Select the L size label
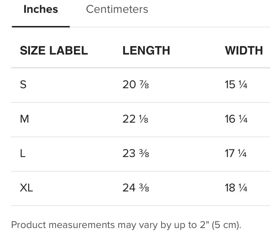 pos(23,154)
